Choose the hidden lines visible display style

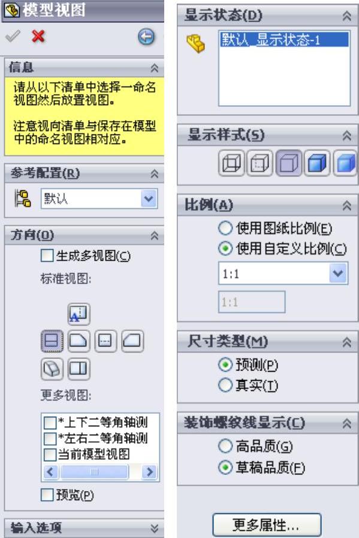pyautogui.click(x=260, y=163)
